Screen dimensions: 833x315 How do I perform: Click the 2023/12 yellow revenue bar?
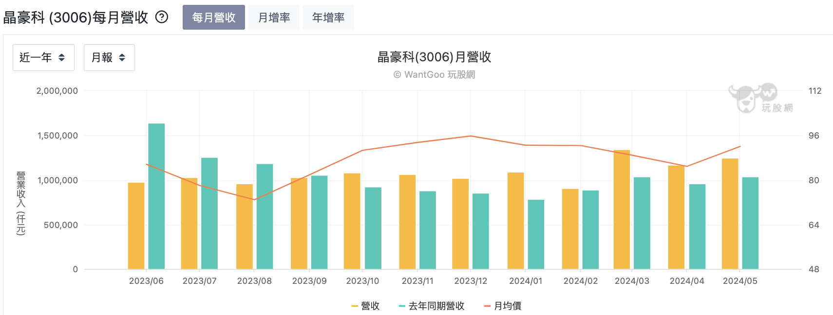(x=460, y=224)
